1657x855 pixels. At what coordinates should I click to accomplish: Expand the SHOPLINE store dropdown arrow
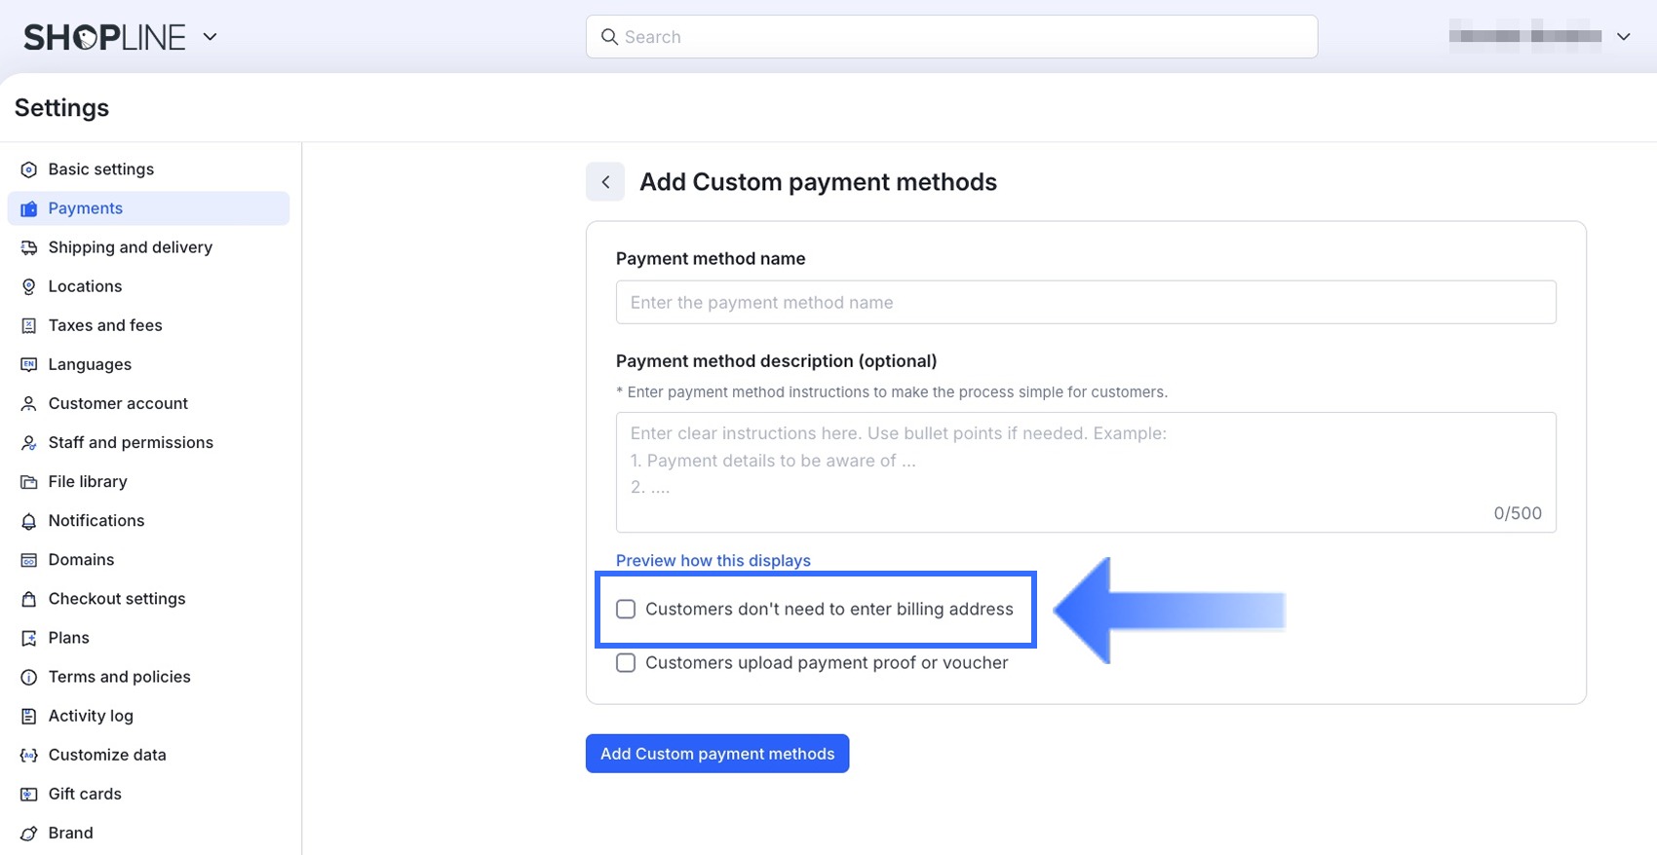click(210, 37)
